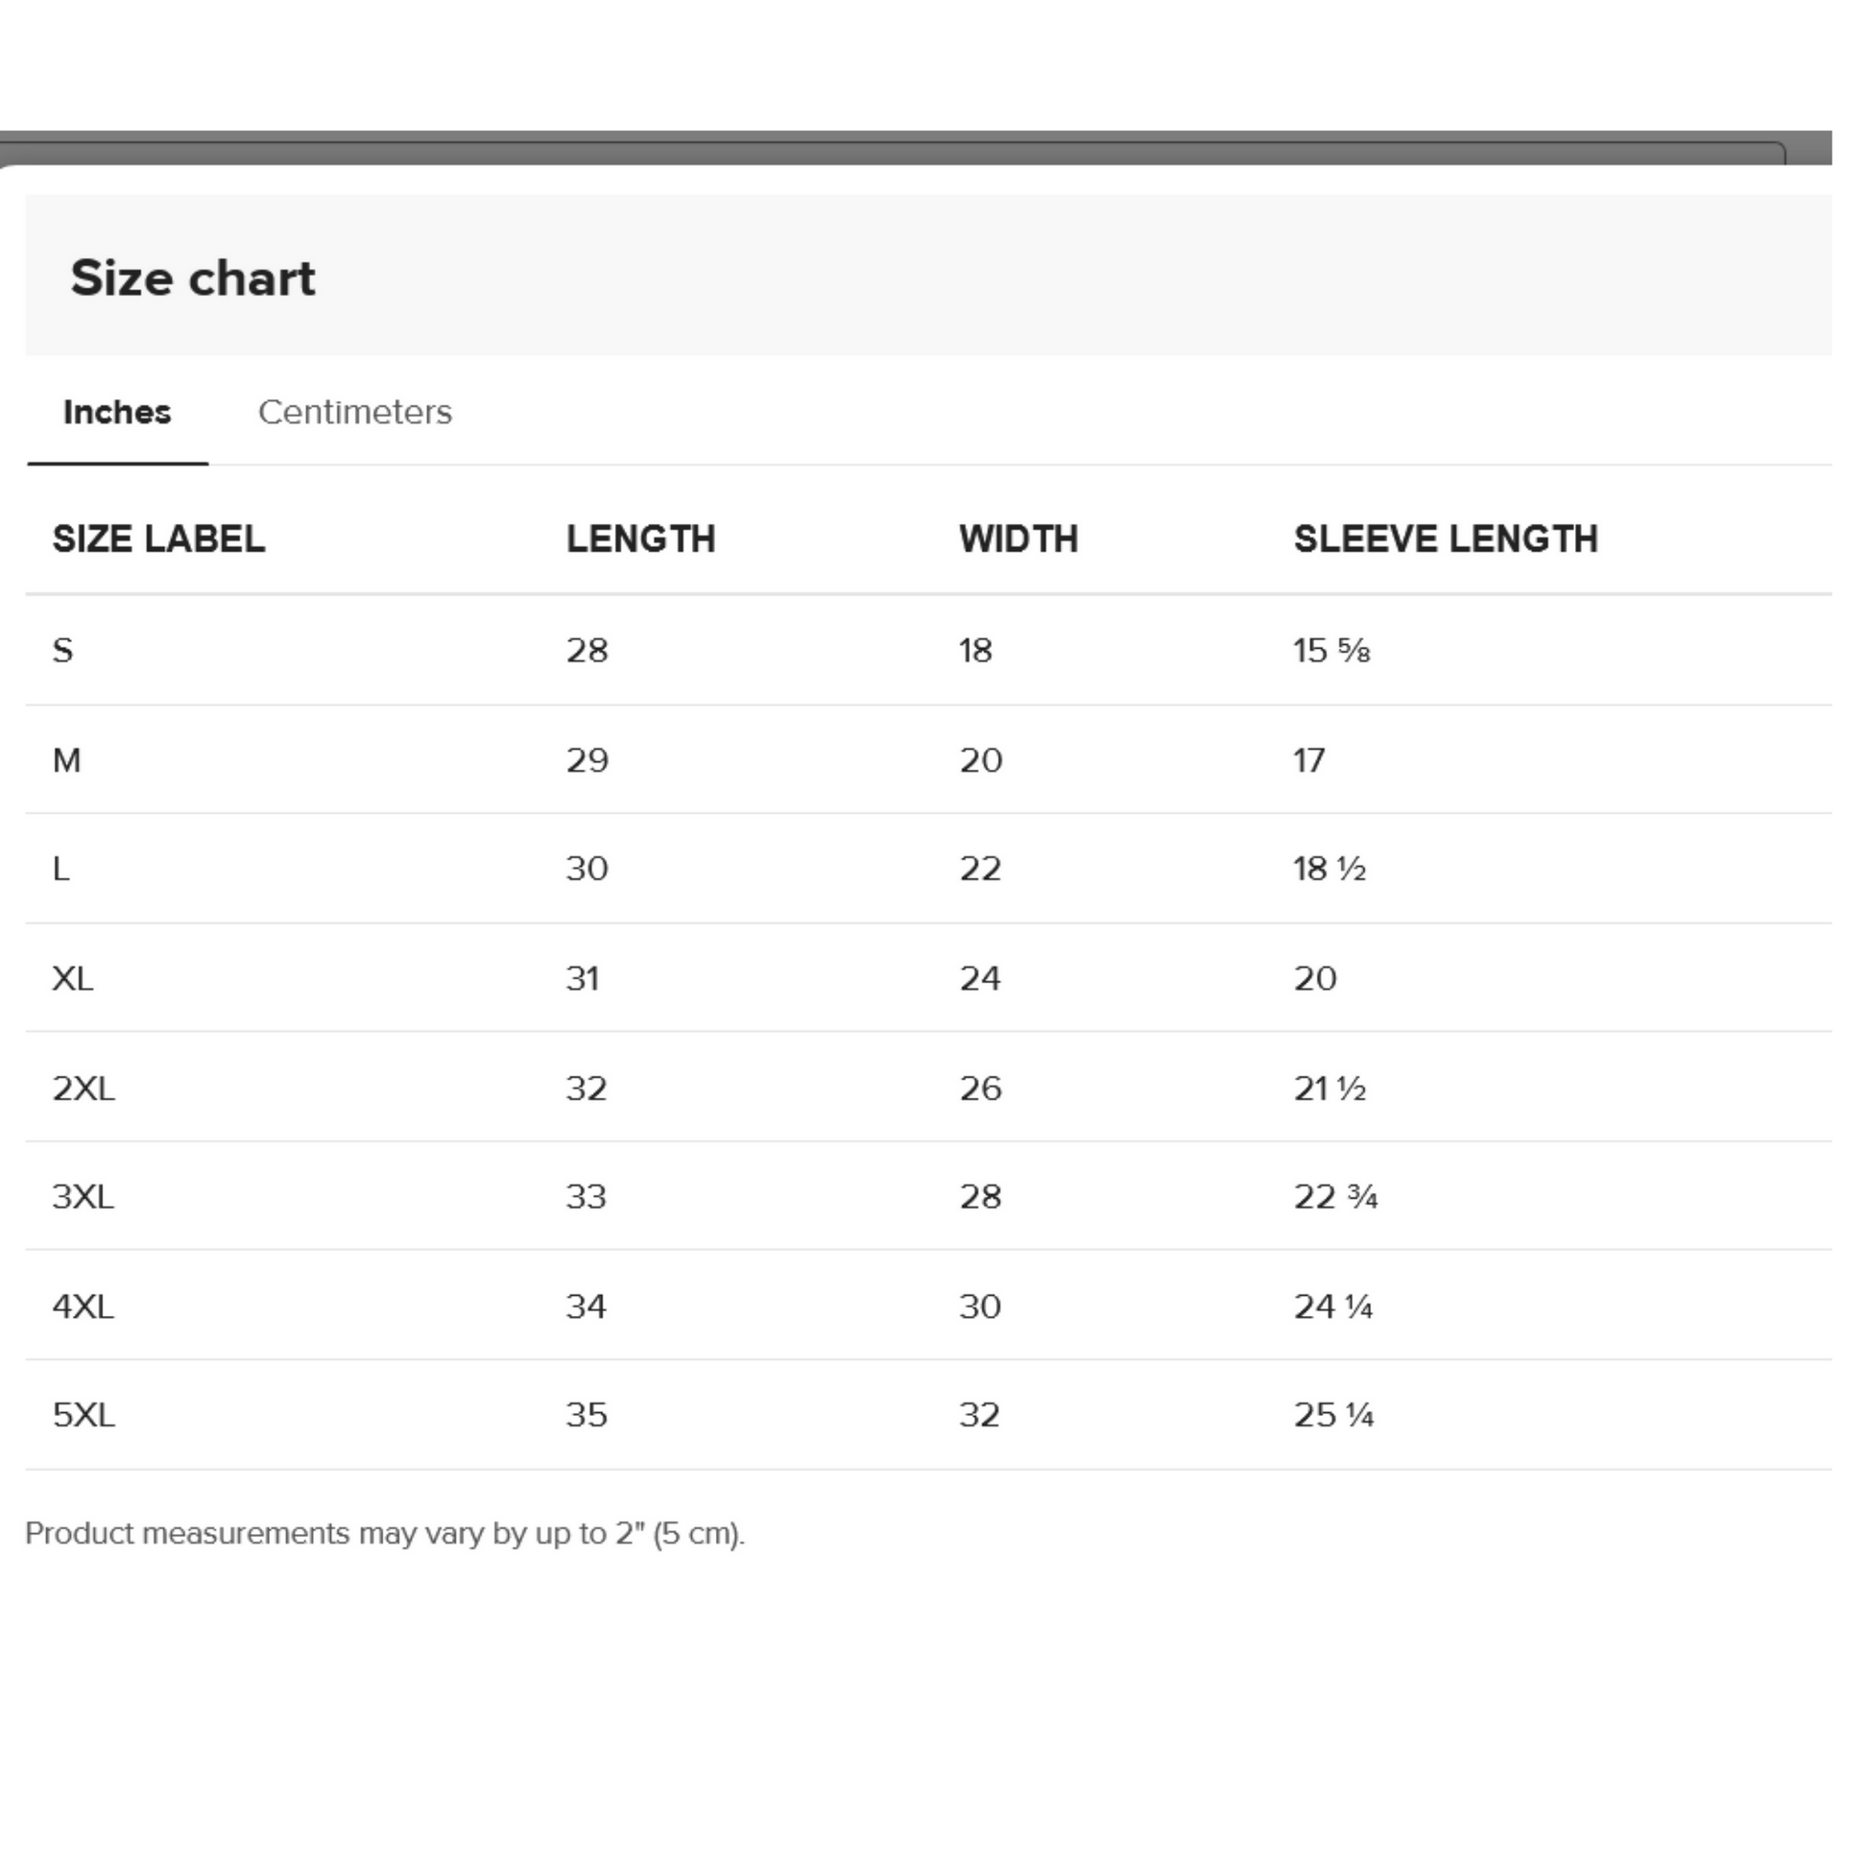Switch to the Centimeters tab
Viewport: 1868px width, 1868px height.
tap(355, 413)
